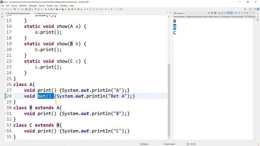The width and height of the screenshot is (260, 146).
Task: Click the highlighted B in console output
Action: [x=175, y=27]
